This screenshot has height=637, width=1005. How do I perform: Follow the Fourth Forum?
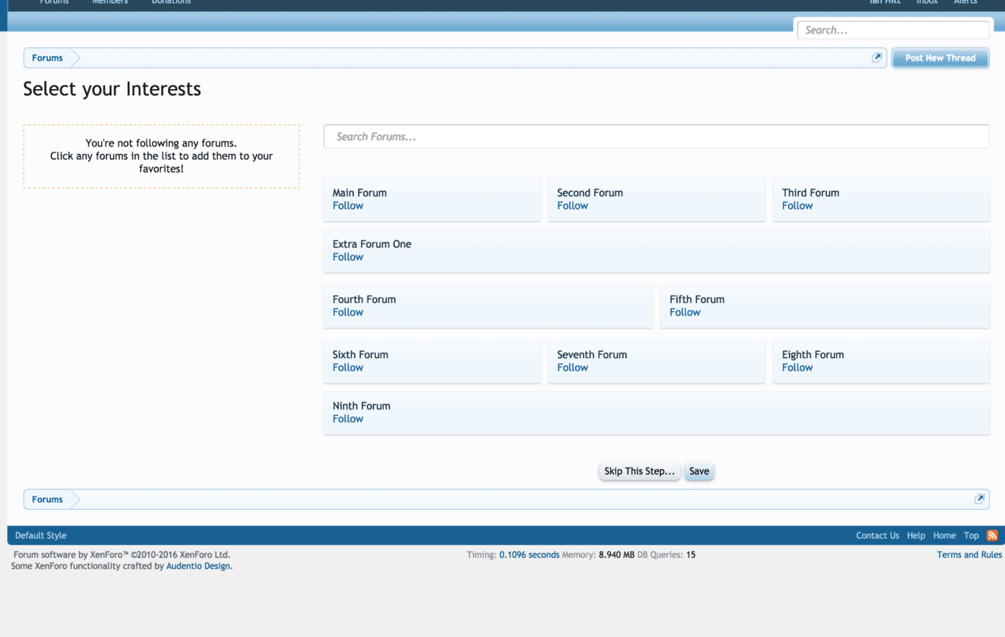(x=347, y=312)
